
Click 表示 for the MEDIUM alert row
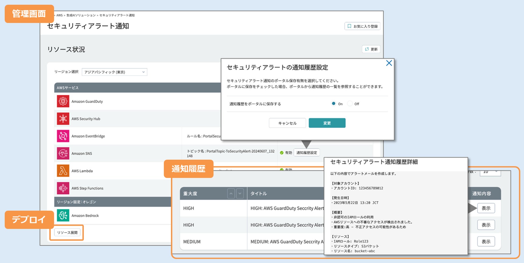click(x=486, y=242)
